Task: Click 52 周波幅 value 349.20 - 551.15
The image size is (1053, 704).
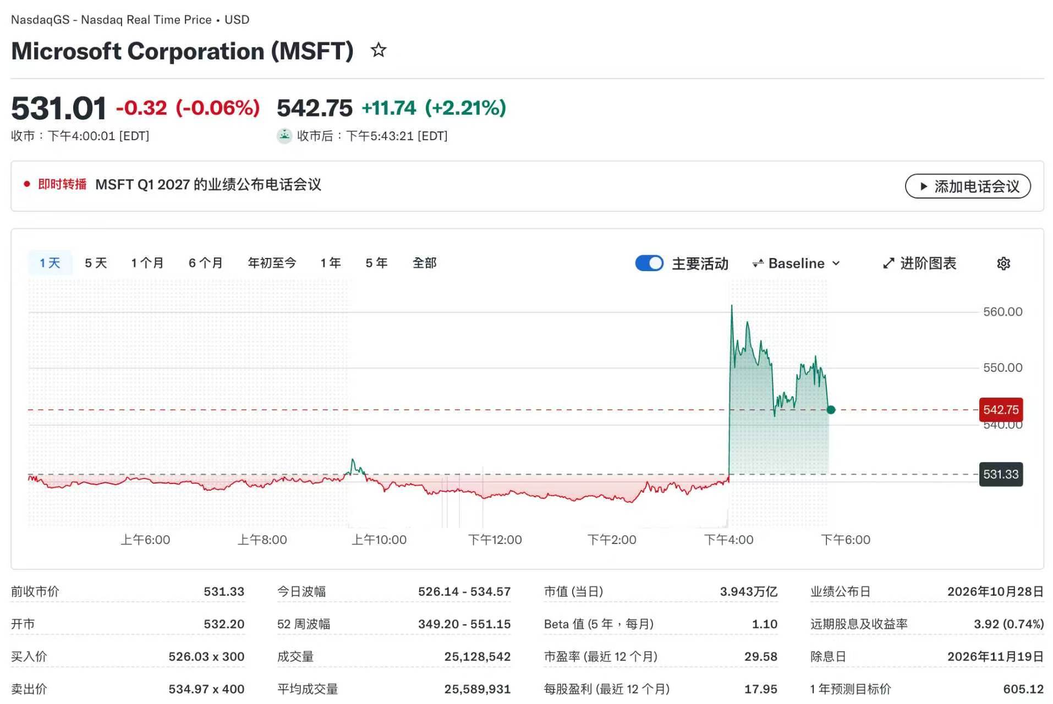Action: tap(464, 624)
